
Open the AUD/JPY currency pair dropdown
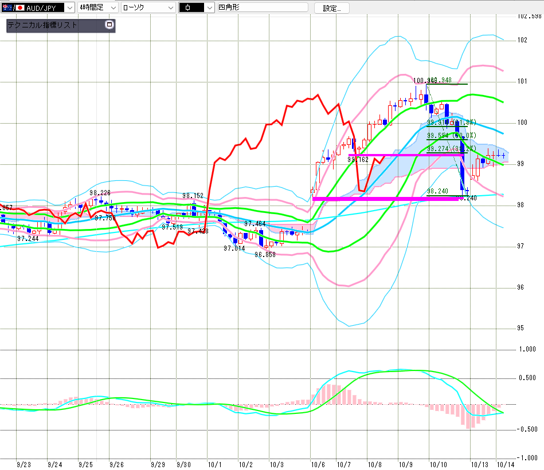(x=69, y=7)
